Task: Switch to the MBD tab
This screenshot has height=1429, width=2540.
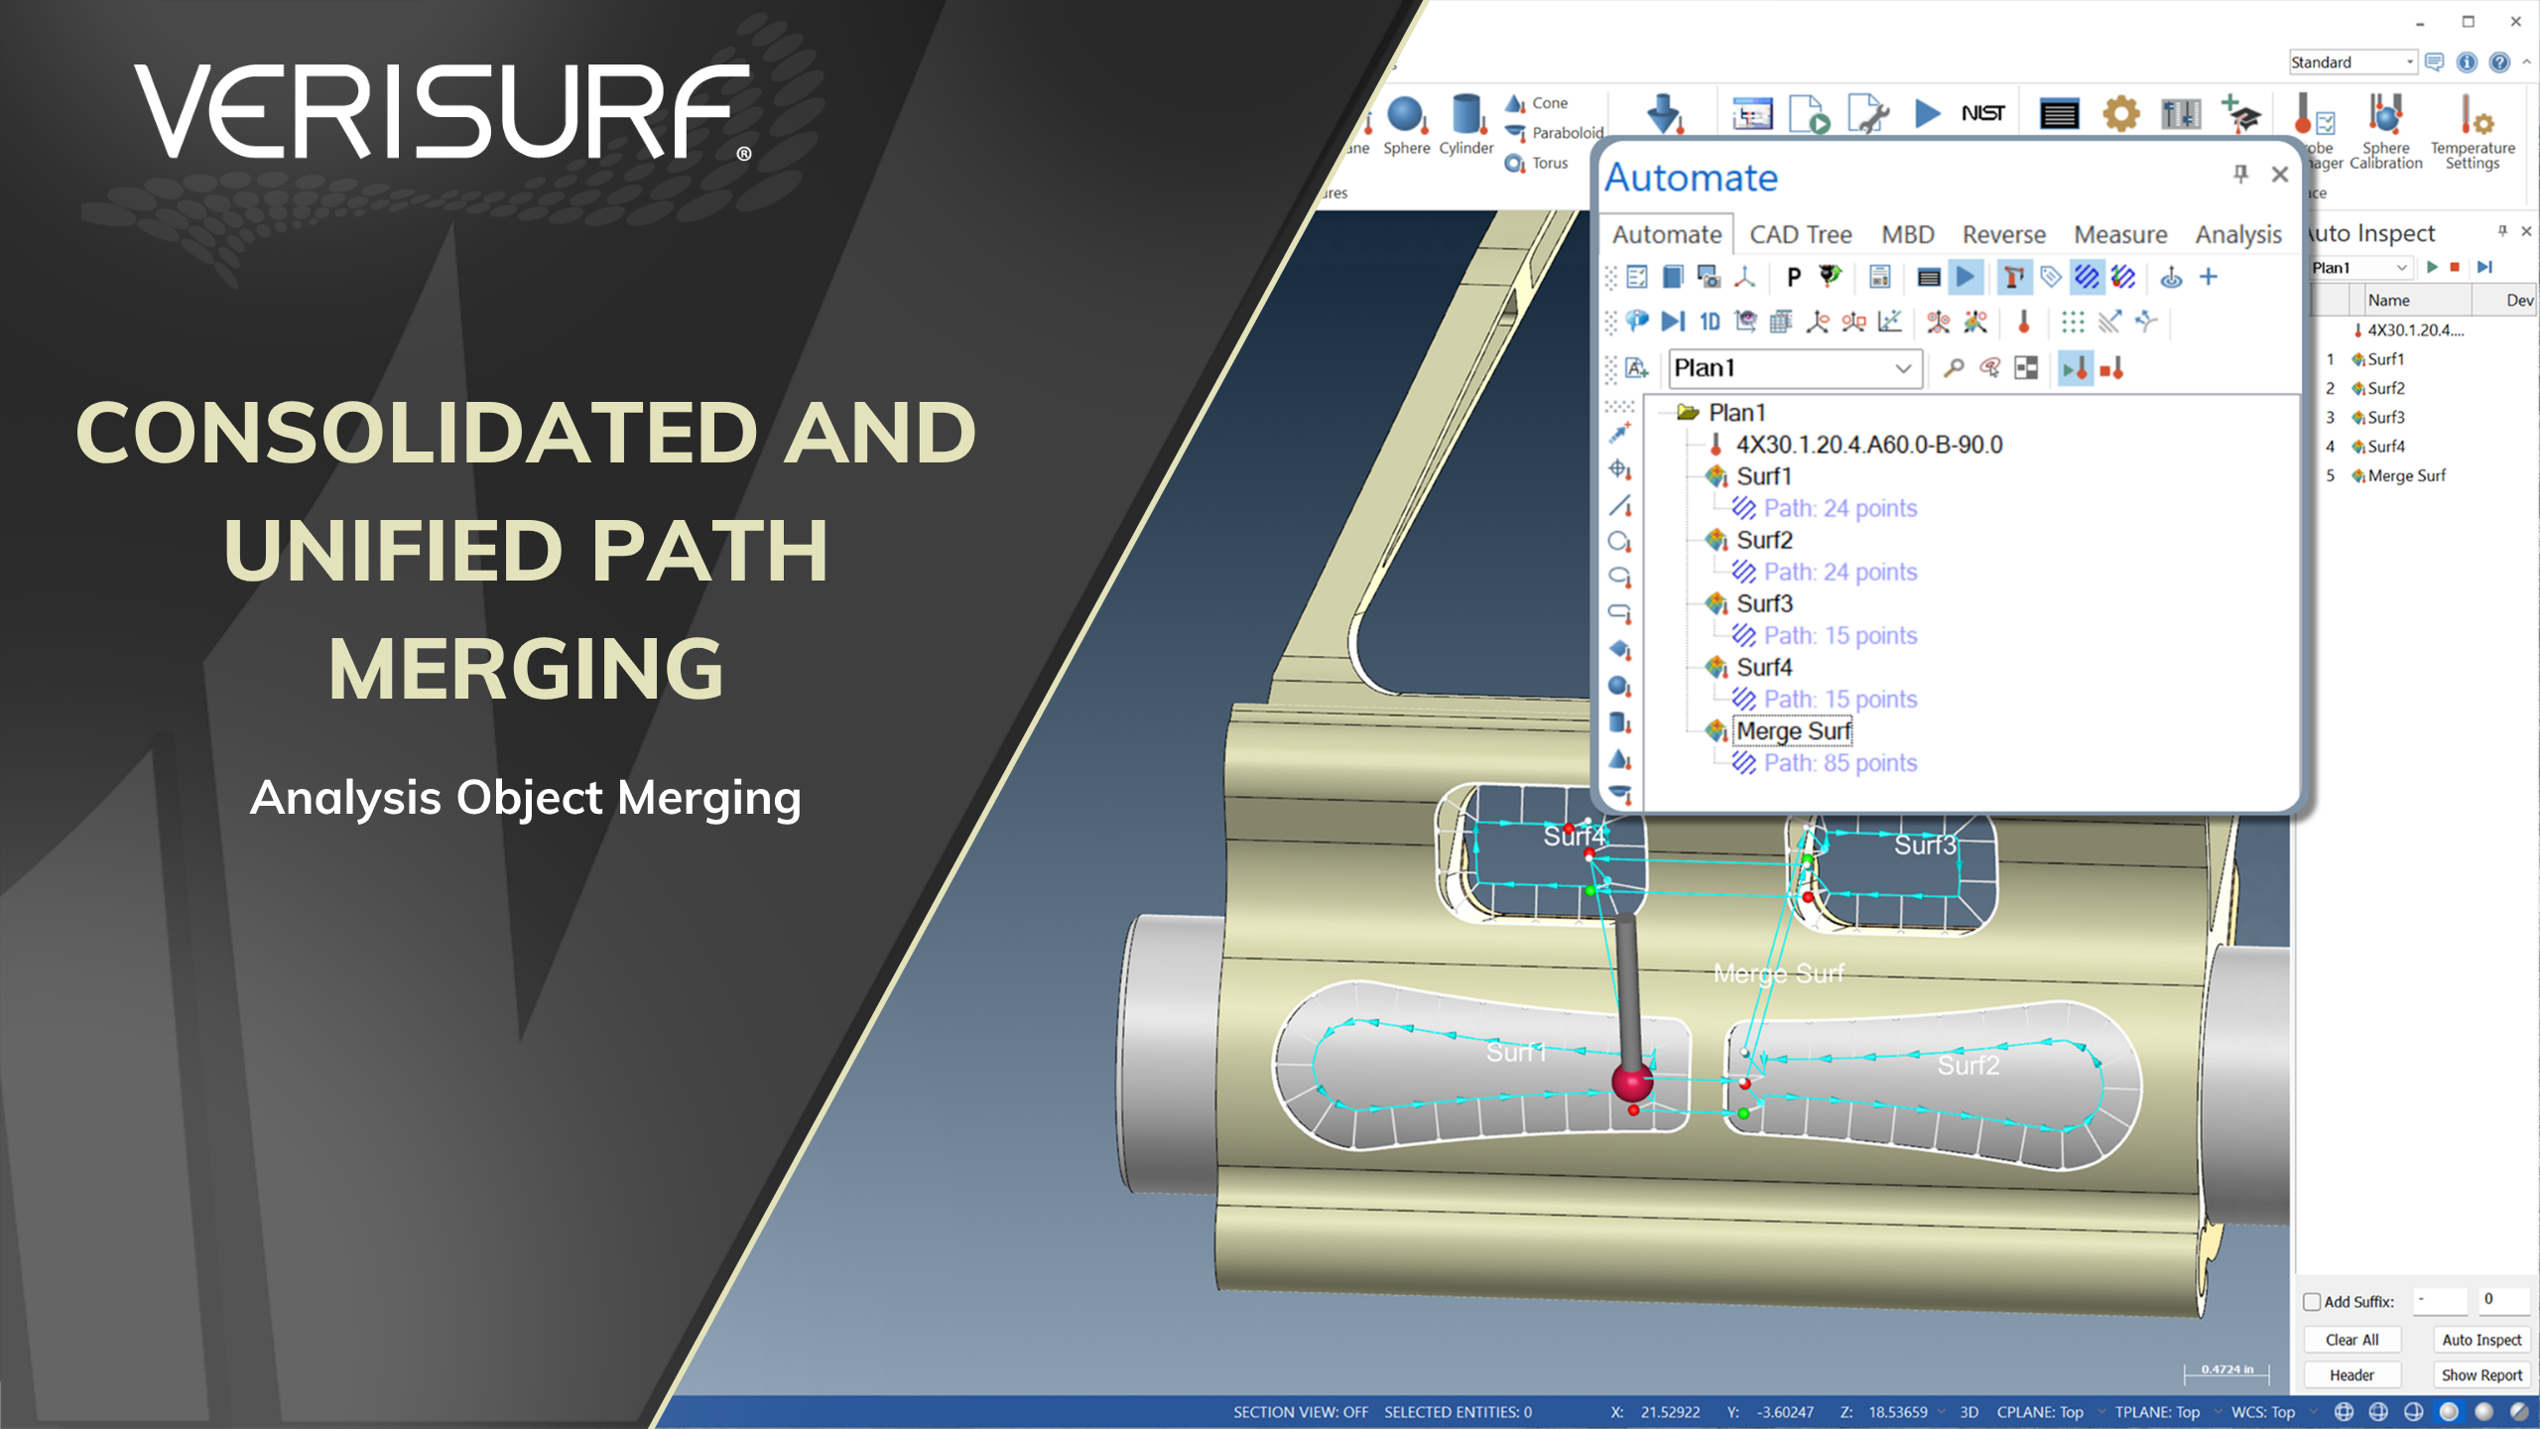Action: (1908, 235)
